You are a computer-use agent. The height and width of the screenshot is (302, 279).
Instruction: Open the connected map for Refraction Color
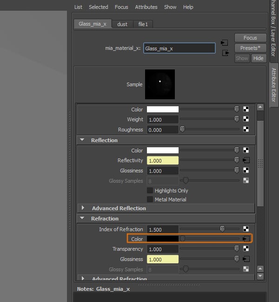[x=246, y=239]
